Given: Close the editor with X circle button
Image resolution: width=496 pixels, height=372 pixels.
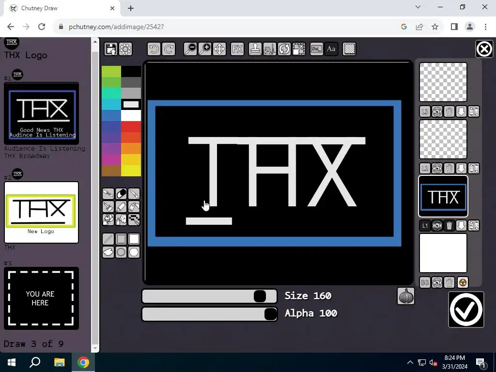Looking at the screenshot, I should coord(484,49).
